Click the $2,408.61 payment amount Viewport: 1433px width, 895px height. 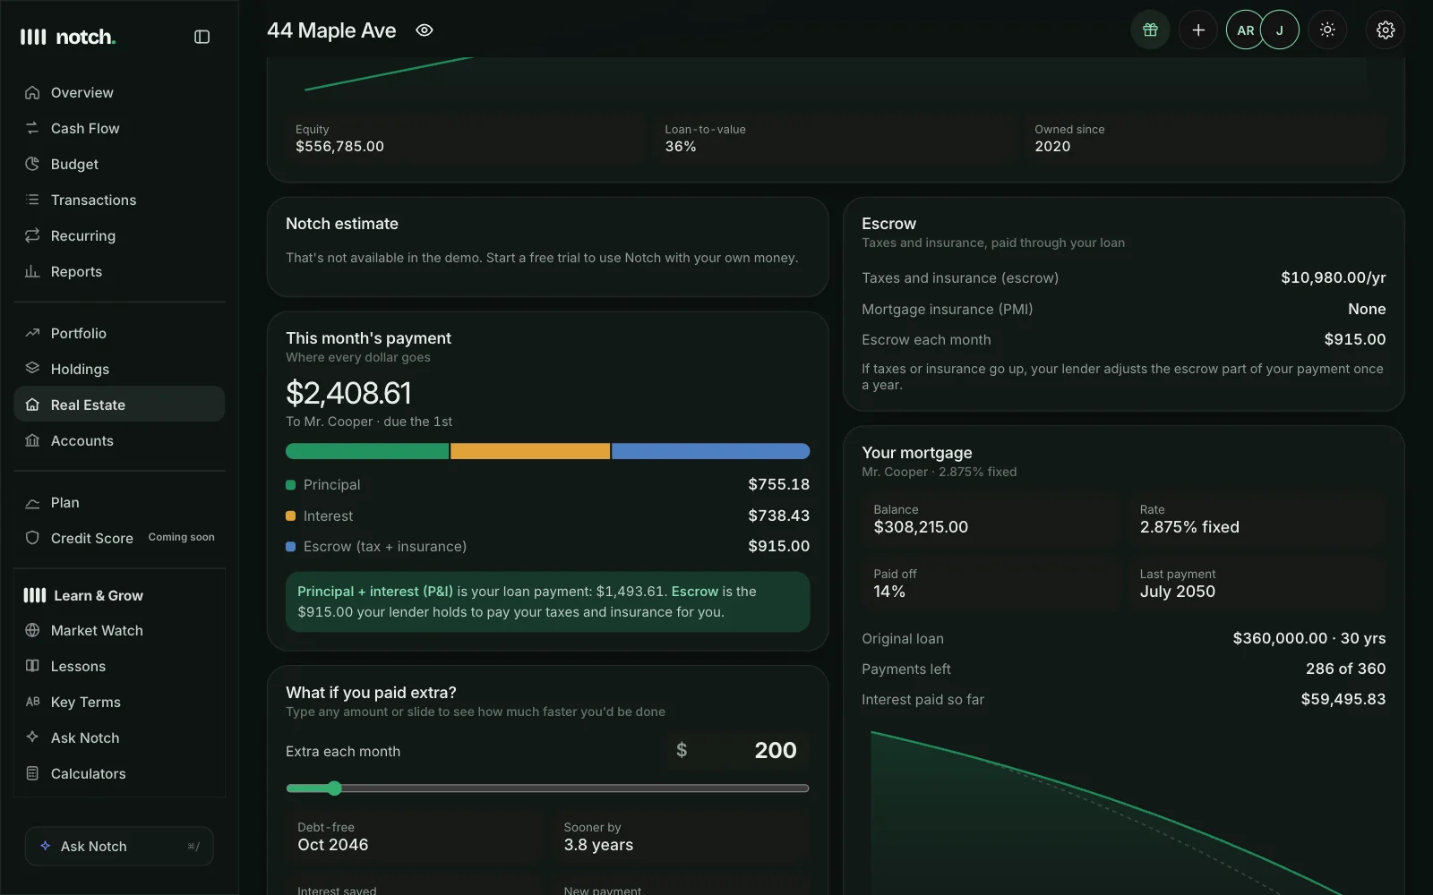tap(348, 393)
